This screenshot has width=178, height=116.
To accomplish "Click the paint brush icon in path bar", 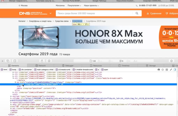I will click(171, 70).
